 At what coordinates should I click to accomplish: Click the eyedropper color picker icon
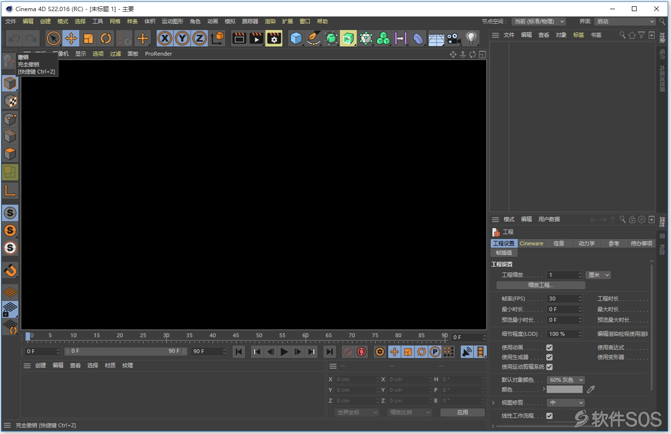591,389
